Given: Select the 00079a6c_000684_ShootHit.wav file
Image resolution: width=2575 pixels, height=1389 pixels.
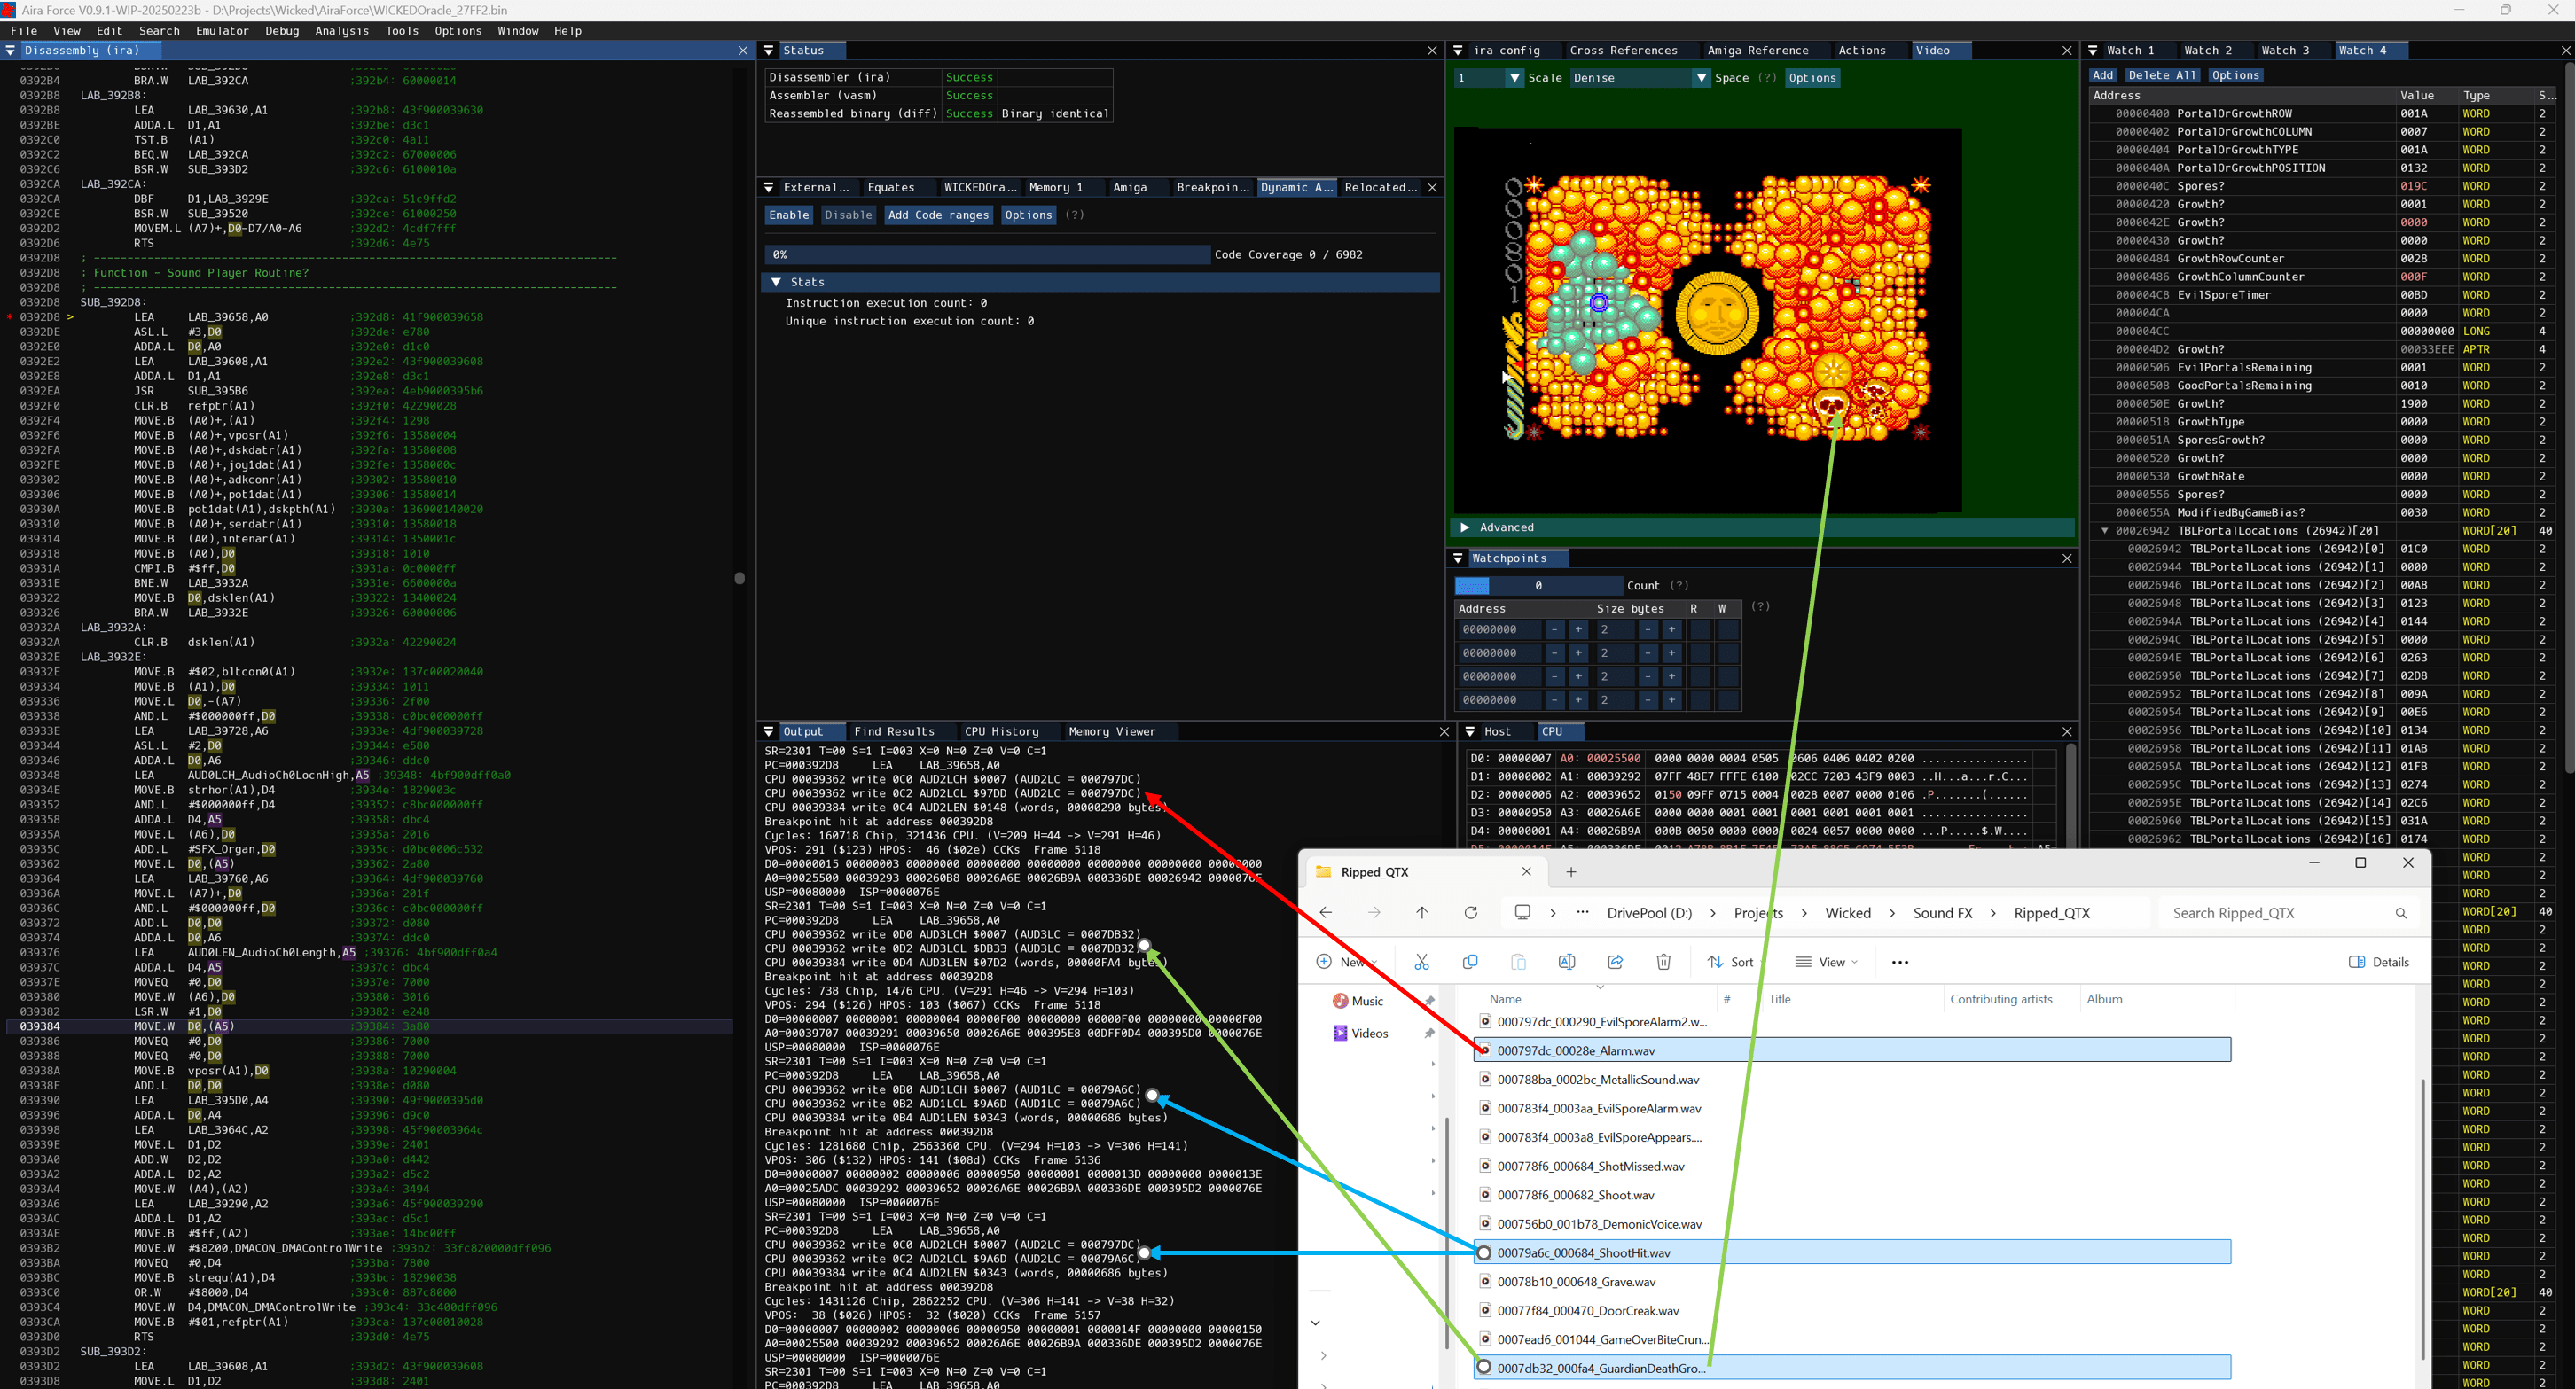Looking at the screenshot, I should coord(1584,1253).
